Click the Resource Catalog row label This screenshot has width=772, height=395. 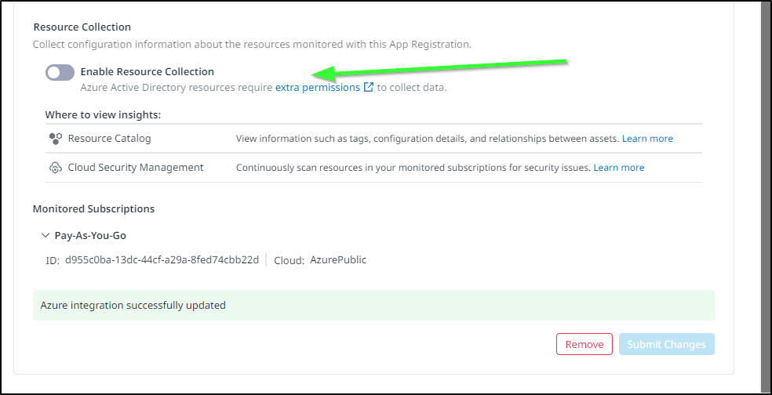[x=109, y=139]
